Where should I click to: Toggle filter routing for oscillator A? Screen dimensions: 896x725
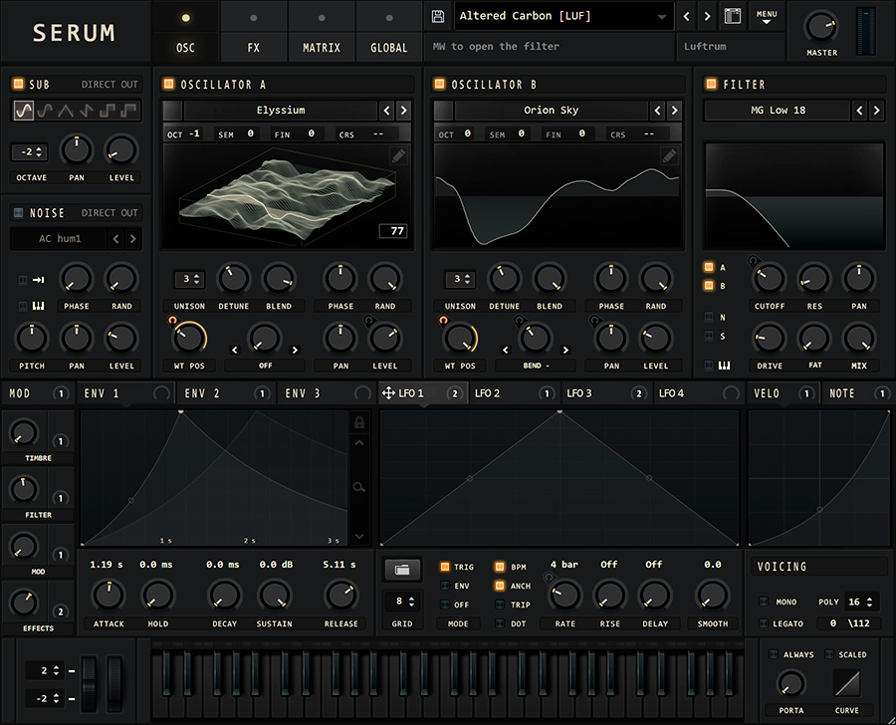point(709,267)
